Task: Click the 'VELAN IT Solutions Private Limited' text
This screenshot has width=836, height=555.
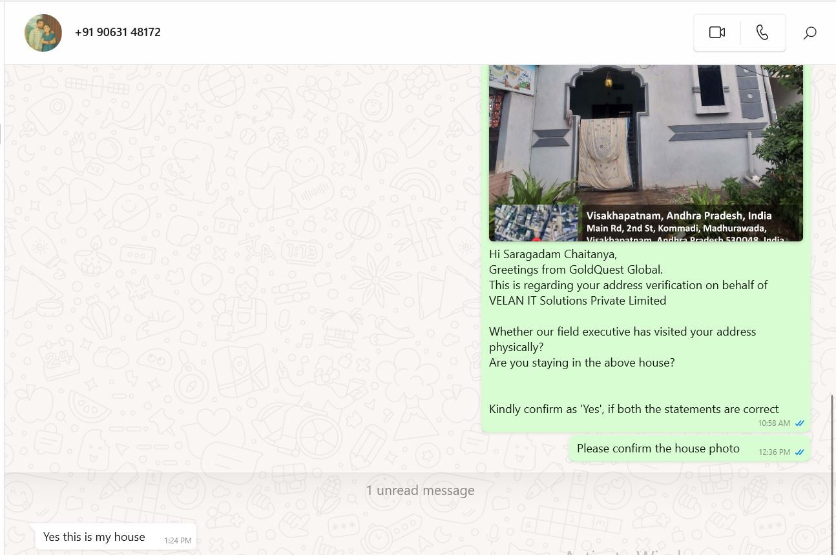Action: tap(578, 301)
